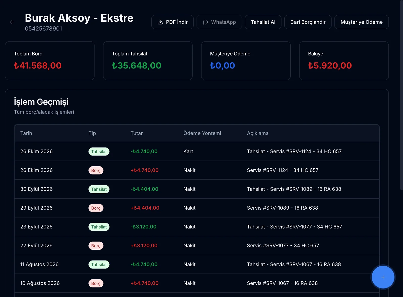Click the Tahsilat badge for 11 Ağustos 2026
This screenshot has width=403, height=297.
[x=99, y=265]
